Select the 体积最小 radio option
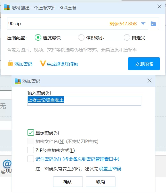The width and height of the screenshot is (166, 193). click(x=81, y=37)
